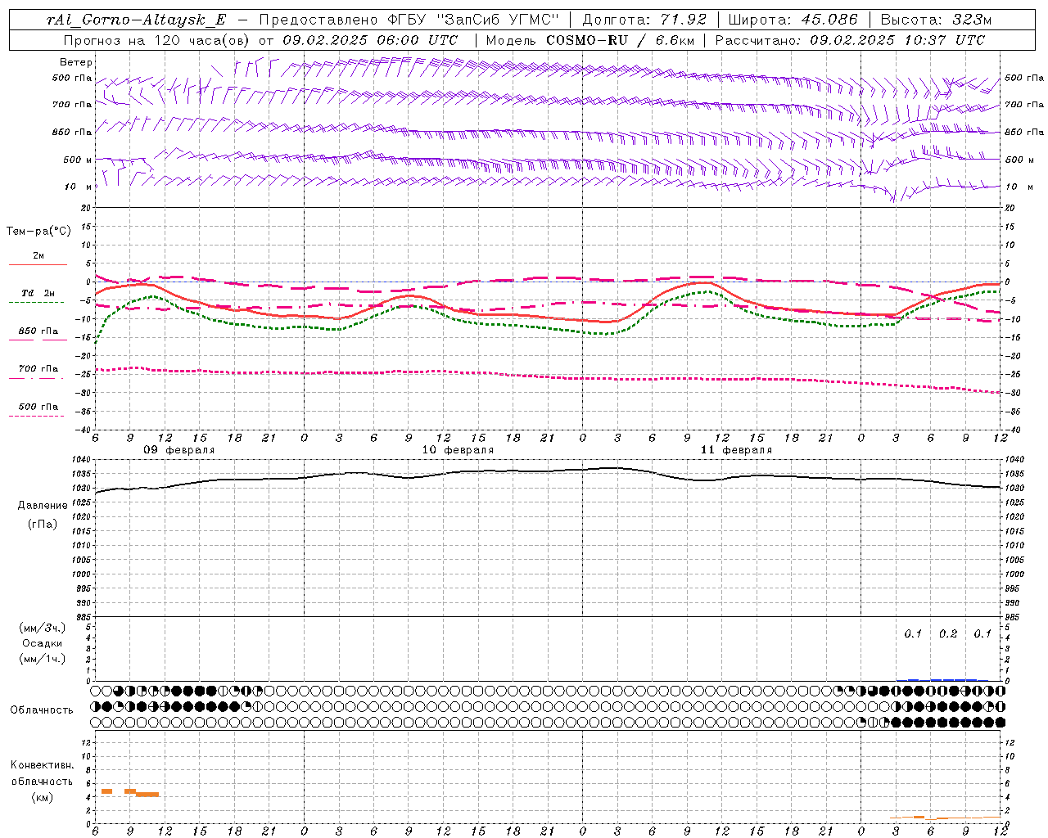This screenshot has width=1048, height=838.
Task: Click the Рассчитано: 09.02.2025 10:37 UTC text
Action: [x=850, y=40]
